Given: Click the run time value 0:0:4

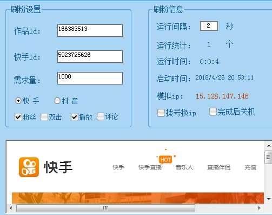Looking at the screenshot, I should 209,62.
